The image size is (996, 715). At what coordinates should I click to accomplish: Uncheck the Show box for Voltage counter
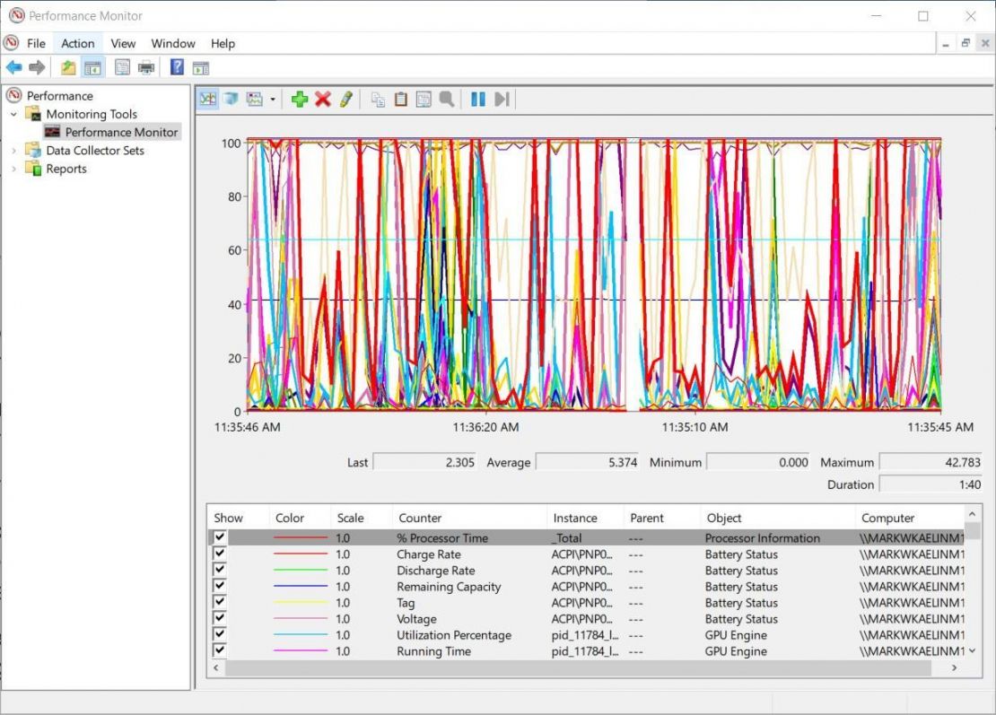(219, 618)
